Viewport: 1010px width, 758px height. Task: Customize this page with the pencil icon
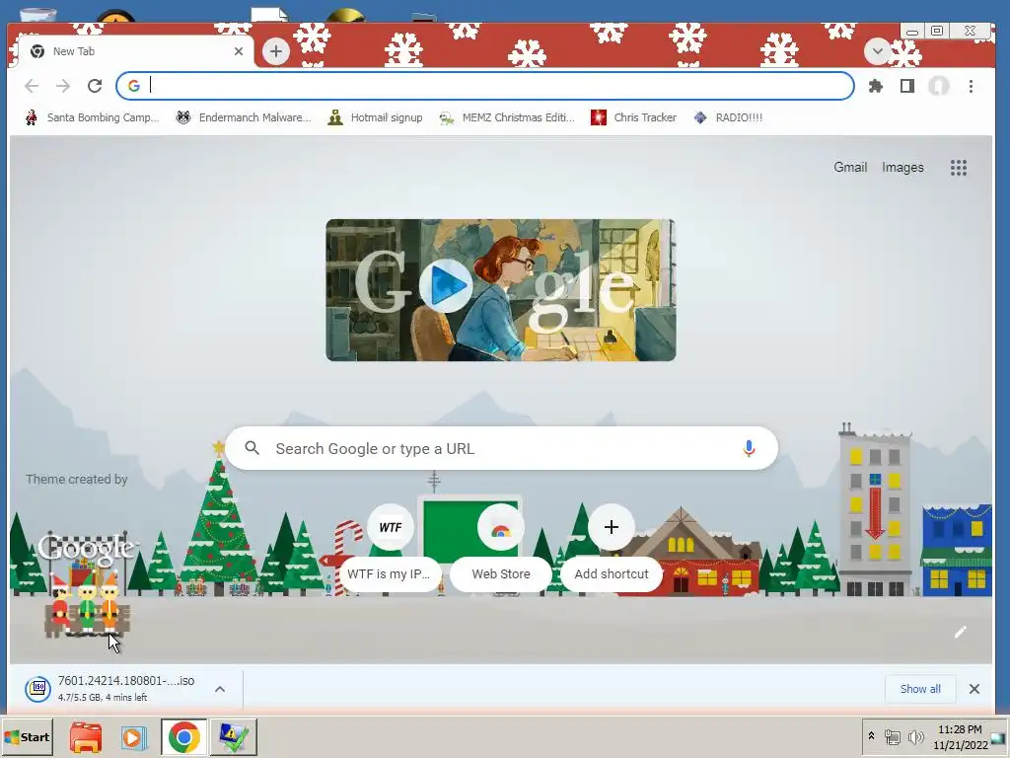tap(960, 632)
